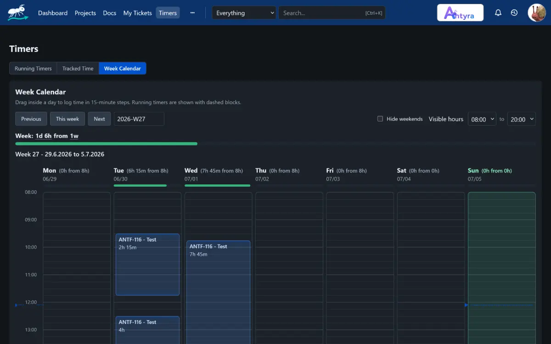Click the Week 1d 6h from 1w summary

tap(47, 136)
